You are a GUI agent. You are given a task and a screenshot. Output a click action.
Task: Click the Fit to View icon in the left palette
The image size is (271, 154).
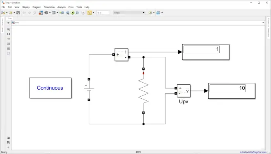(x=9, y=34)
